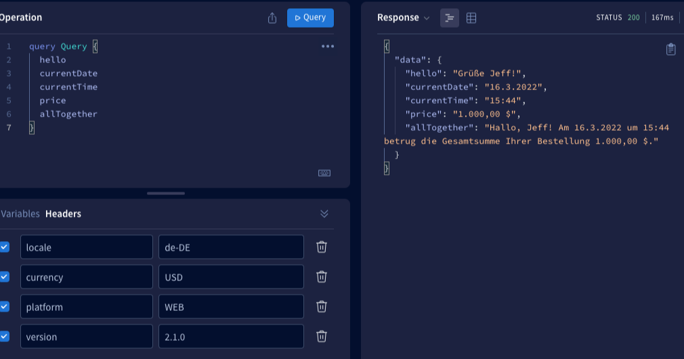Image resolution: width=684 pixels, height=359 pixels.
Task: Open the operation three-dot options menu
Action: [x=328, y=47]
